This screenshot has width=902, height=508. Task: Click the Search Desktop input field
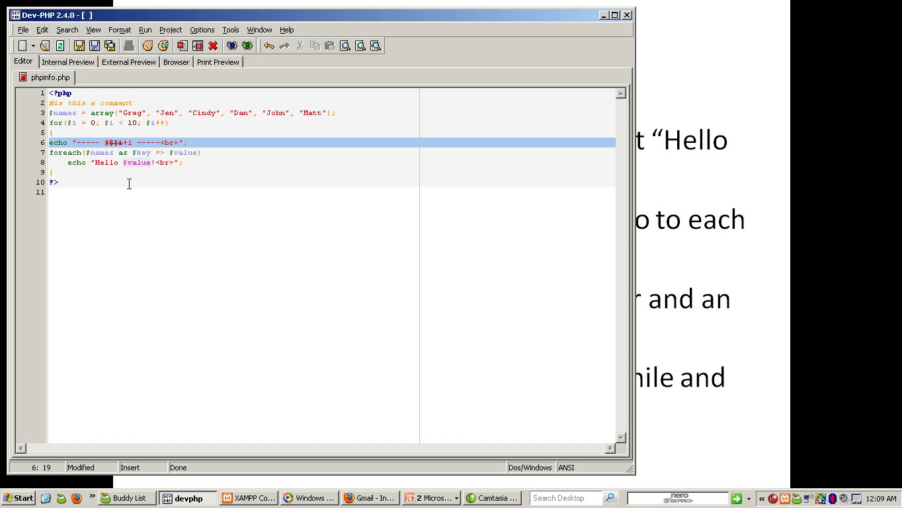[x=566, y=498]
